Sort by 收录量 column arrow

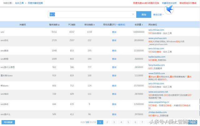coord(142,25)
